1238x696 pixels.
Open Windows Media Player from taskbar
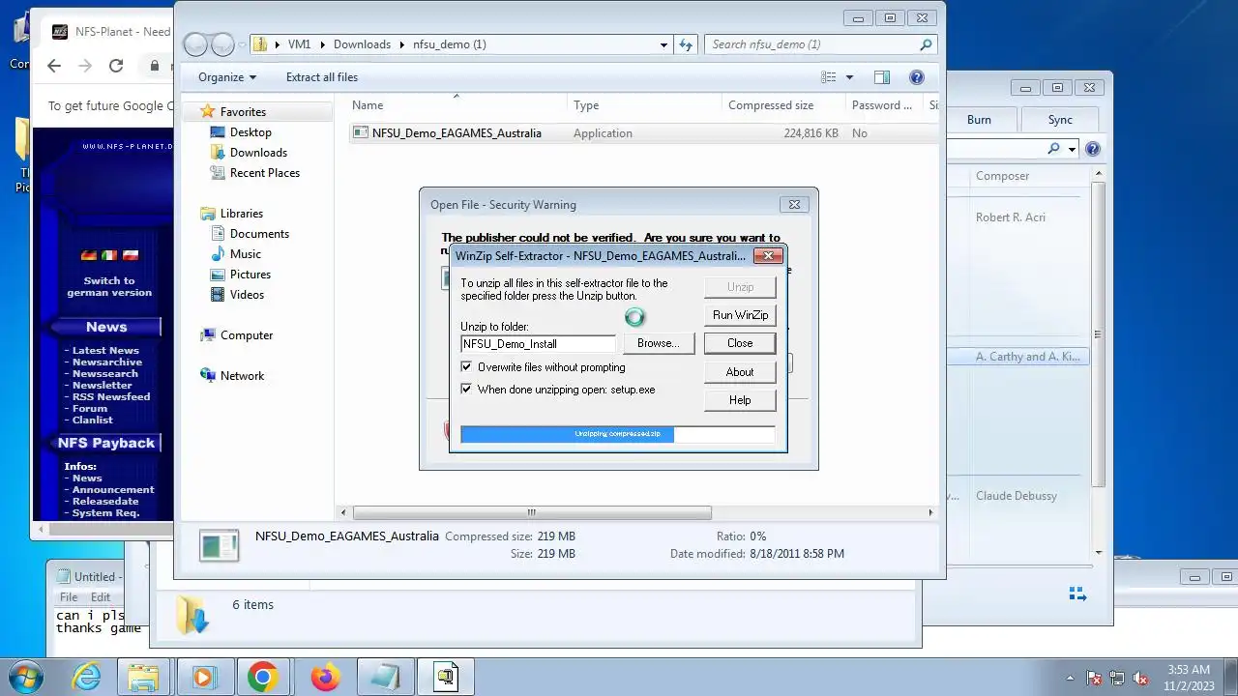pos(203,678)
